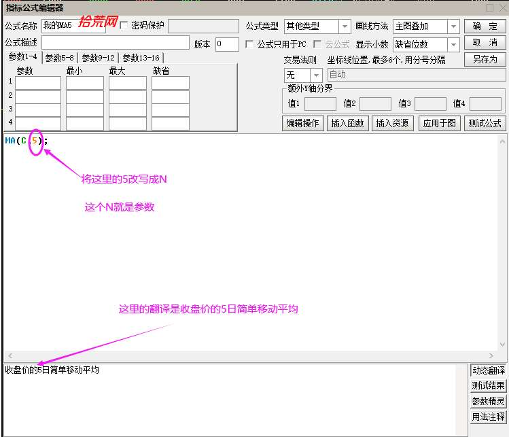This screenshot has height=437, width=509.
Task: Close the 指标公式编辑器 window
Action: [x=504, y=7]
